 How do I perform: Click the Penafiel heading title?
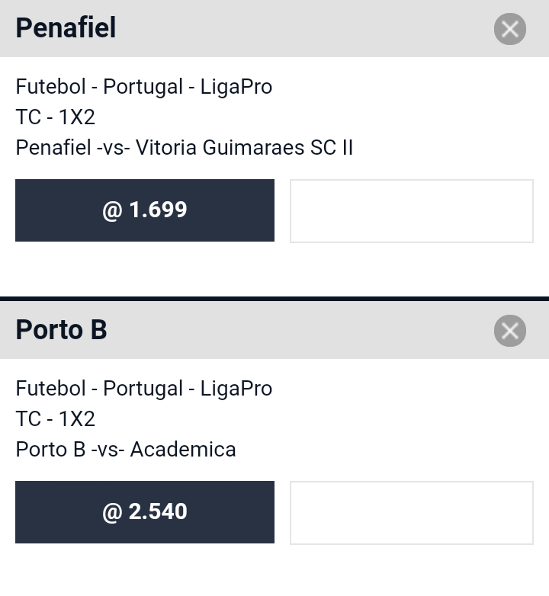66,27
